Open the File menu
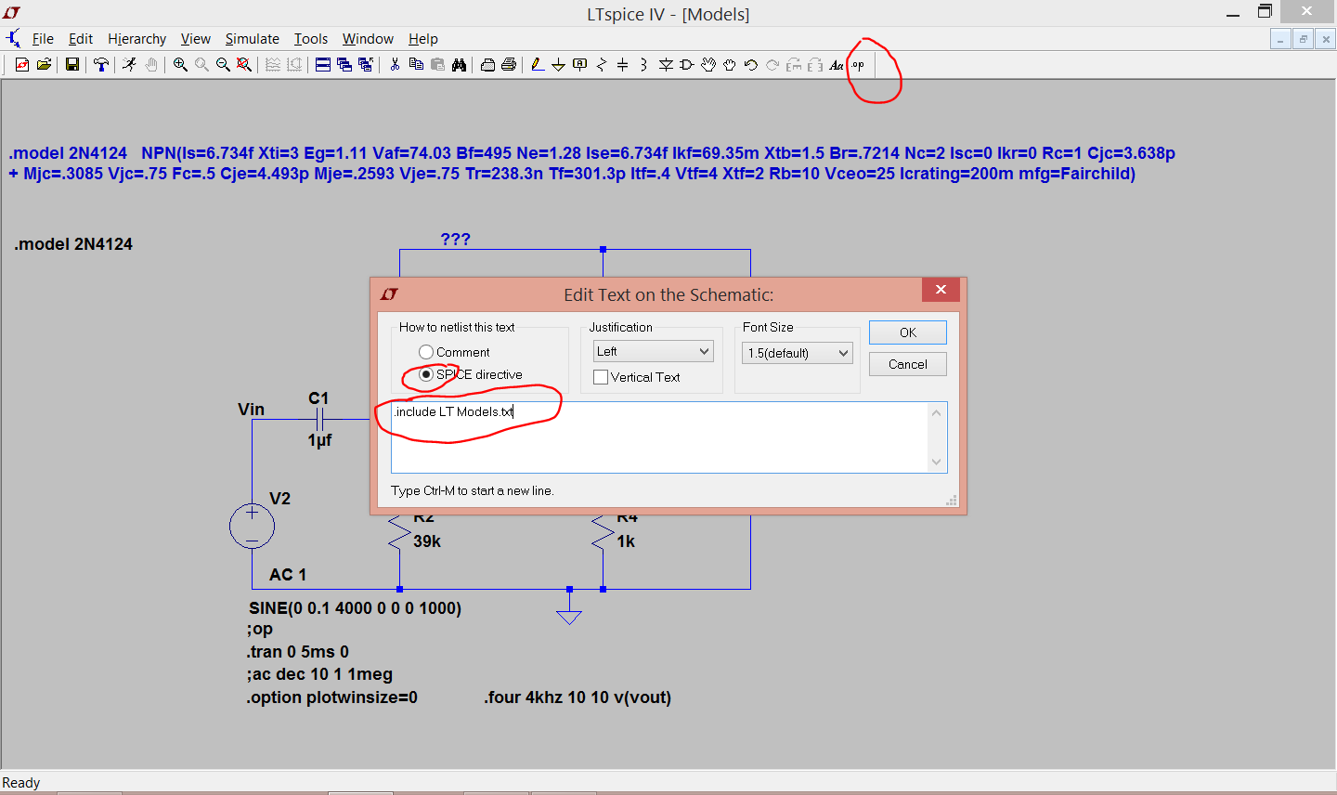 (x=43, y=39)
